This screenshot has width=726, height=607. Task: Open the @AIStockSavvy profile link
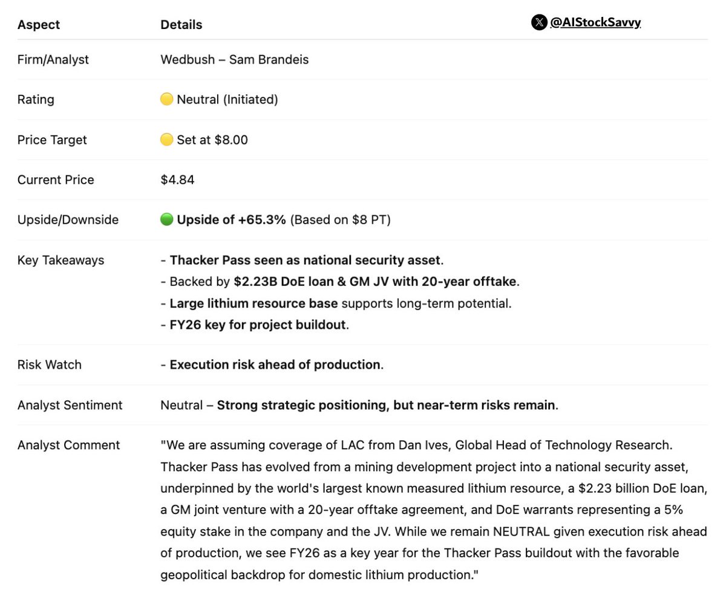coord(595,23)
